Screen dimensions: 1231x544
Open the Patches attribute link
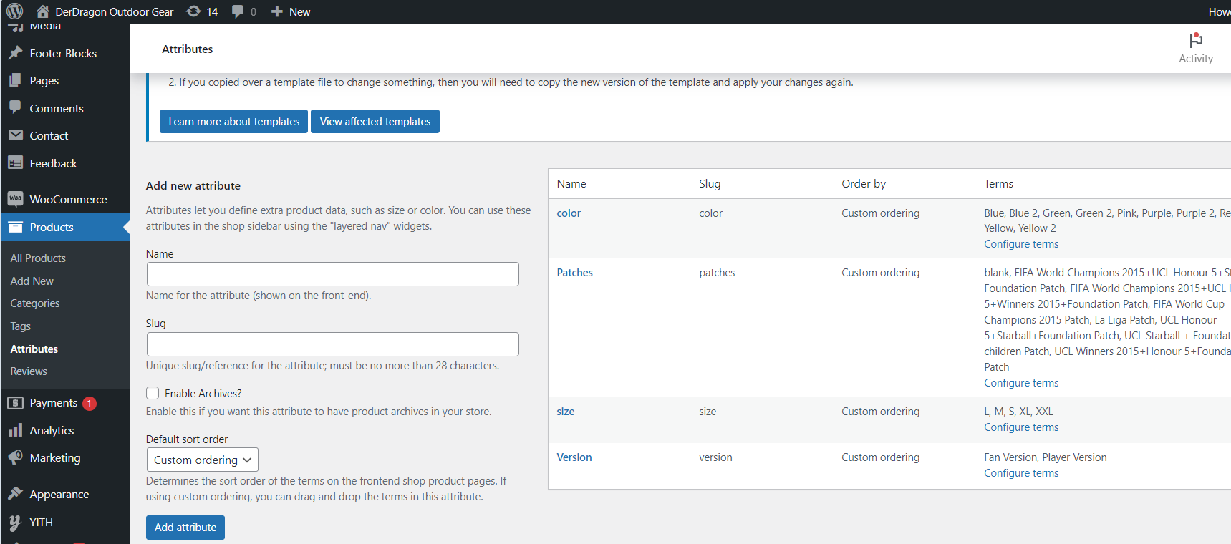pyautogui.click(x=574, y=273)
